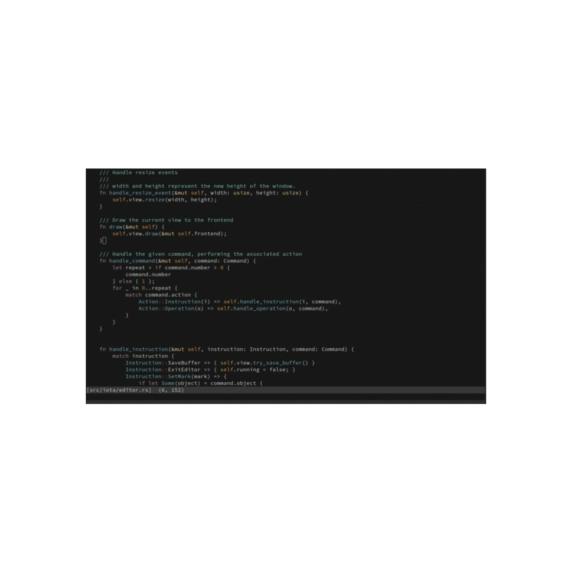
Task: Click the [src/iota/editor.rs] filename in status bar
Action: (119, 390)
